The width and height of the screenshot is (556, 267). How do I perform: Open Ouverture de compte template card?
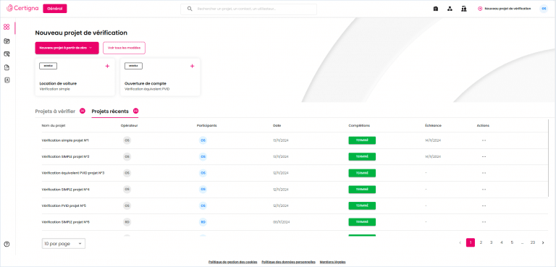[x=160, y=77]
